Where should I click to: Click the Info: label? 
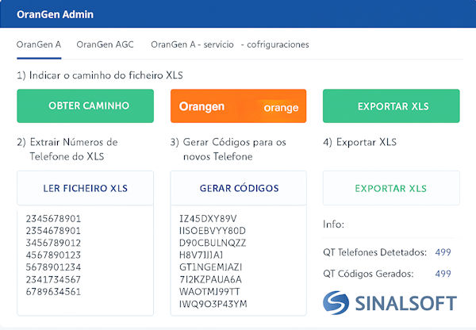tap(333, 224)
